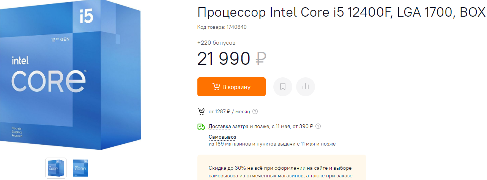Click the green delivery truck icon
Screen dimensions: 487x180
pyautogui.click(x=201, y=127)
